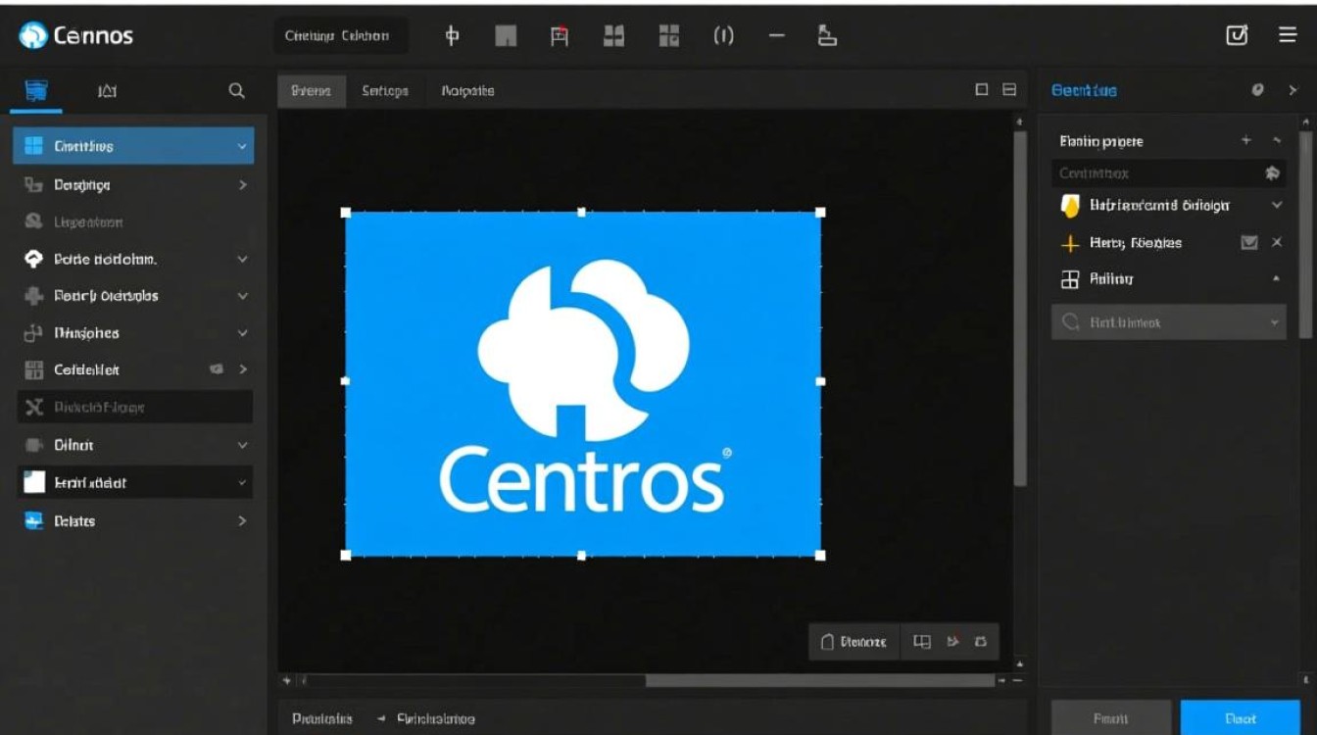Viewport: 1317px width, 735px height.
Task: Click the plus icon left of the horizontal scrollbar
Action: pyautogui.click(x=287, y=680)
